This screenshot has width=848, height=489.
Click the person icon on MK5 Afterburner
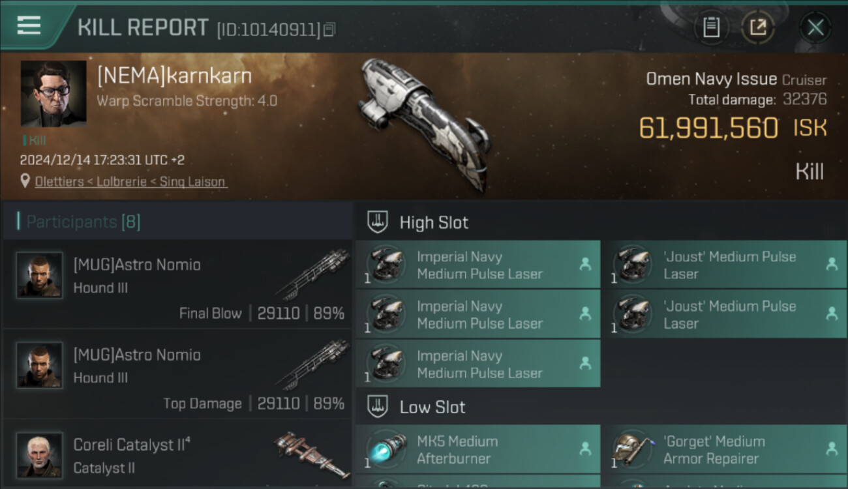pyautogui.click(x=585, y=449)
